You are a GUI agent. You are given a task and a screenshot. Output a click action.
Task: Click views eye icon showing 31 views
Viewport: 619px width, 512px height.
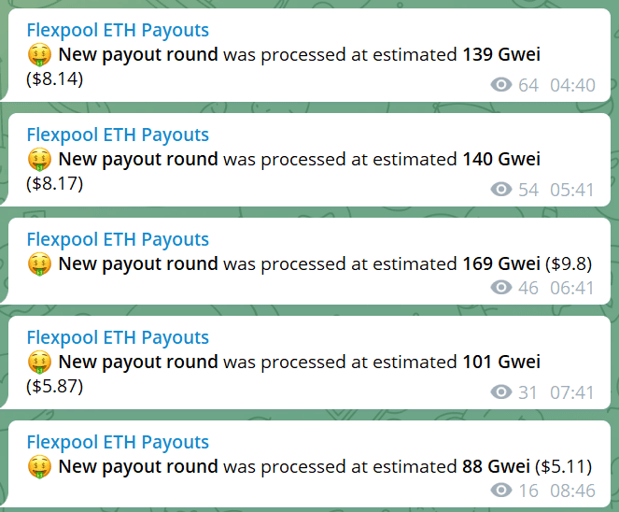tap(501, 391)
